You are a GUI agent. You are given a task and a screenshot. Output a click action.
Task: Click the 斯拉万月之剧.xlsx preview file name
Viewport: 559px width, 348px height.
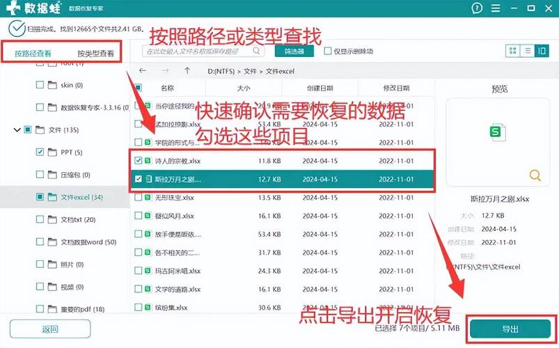tap(500, 199)
